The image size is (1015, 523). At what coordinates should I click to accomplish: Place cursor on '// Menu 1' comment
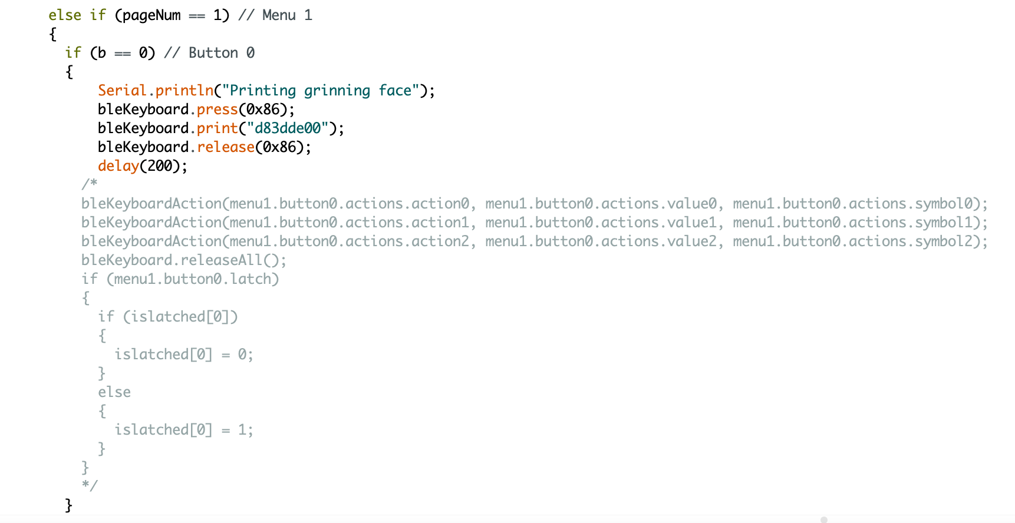coord(275,15)
